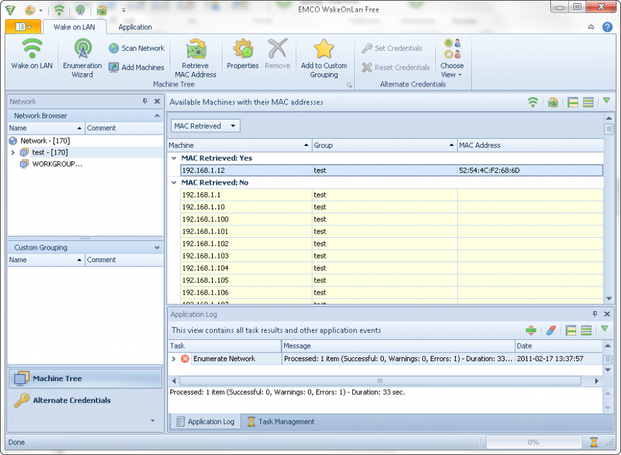Click the Date column header in log
This screenshot has width=621, height=455.
(558, 345)
